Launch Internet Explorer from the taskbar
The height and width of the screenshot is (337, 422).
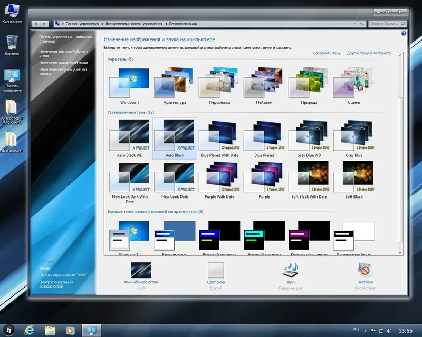(x=31, y=330)
